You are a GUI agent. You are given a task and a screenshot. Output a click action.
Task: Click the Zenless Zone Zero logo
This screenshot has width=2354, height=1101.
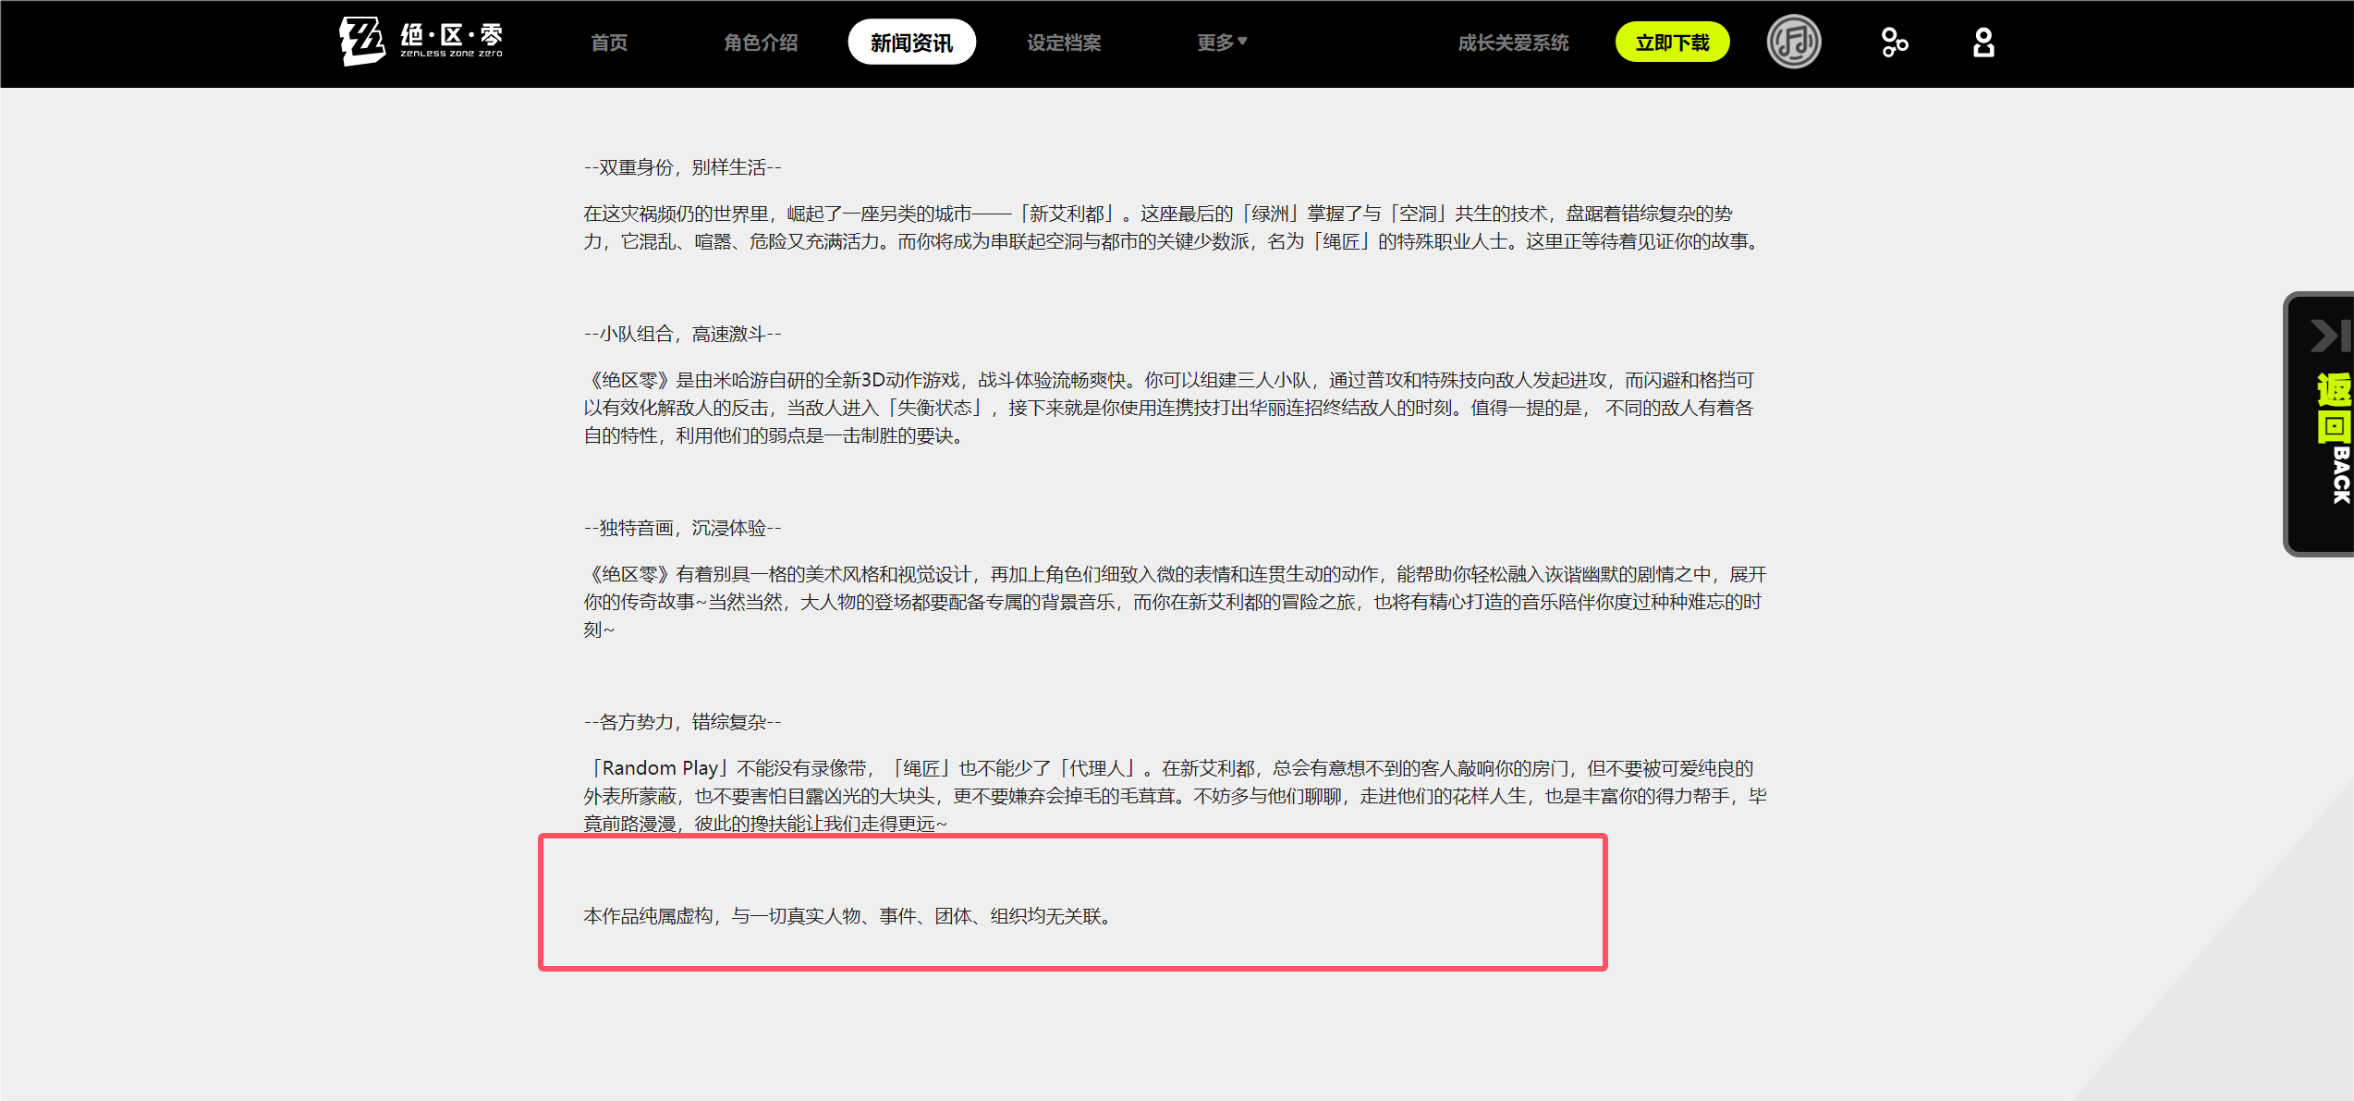[421, 42]
